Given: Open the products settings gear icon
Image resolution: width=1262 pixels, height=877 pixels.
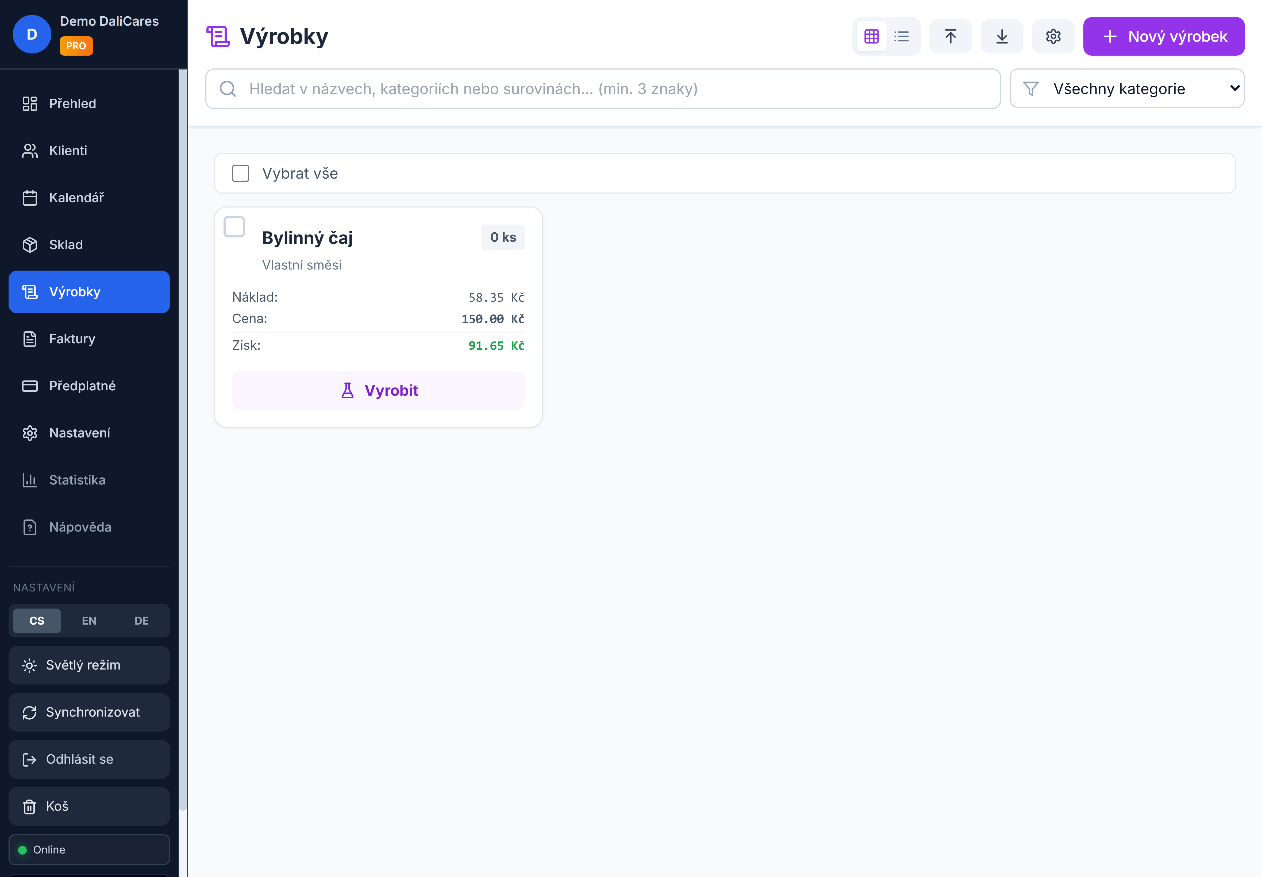Looking at the screenshot, I should click(x=1053, y=36).
